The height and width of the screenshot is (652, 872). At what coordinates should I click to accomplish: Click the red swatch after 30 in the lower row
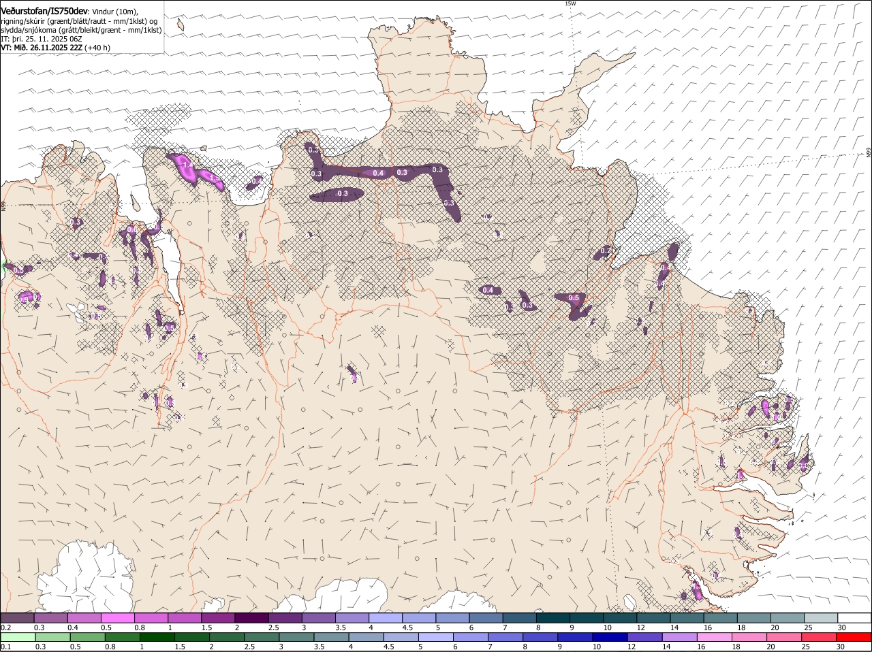pyautogui.click(x=854, y=637)
